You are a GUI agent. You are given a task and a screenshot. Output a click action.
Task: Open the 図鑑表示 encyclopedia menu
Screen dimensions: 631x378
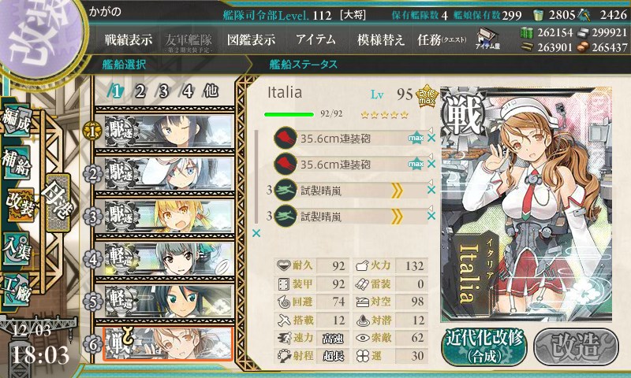point(251,39)
